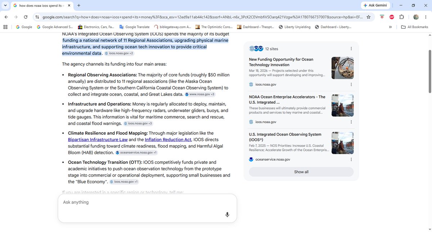The width and height of the screenshot is (432, 232).
Task: Open options for Ocean Enterprise Accelerators result
Action: tap(351, 122)
